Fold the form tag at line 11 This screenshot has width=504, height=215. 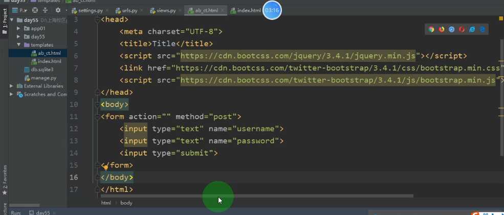(x=97, y=117)
